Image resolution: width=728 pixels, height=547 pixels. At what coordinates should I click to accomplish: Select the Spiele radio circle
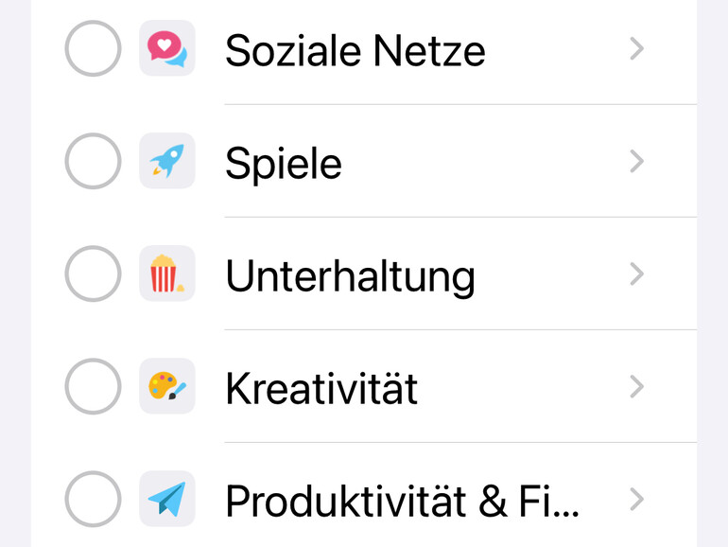(x=93, y=161)
